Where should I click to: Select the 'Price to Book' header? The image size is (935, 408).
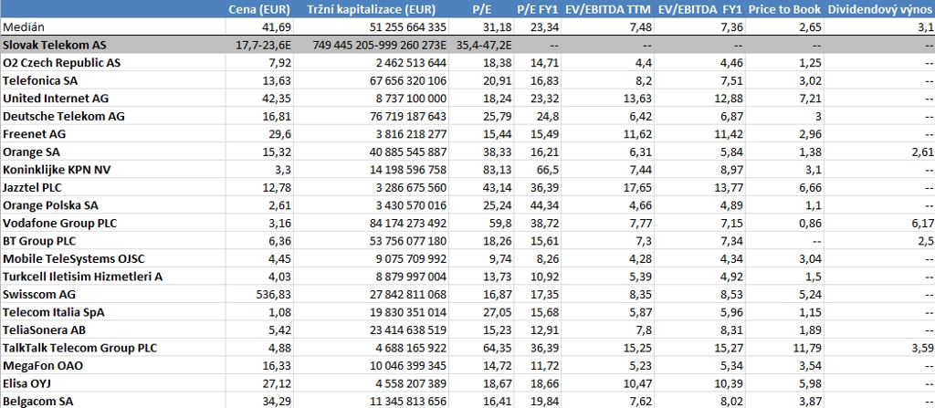[784, 9]
